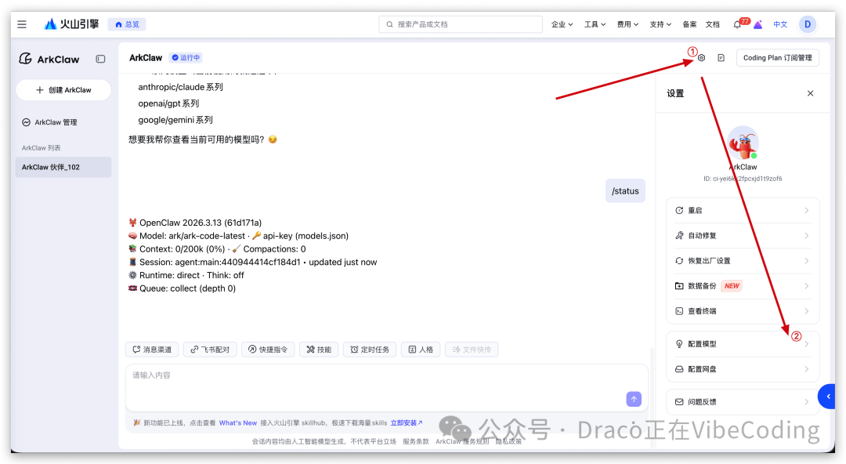The height and width of the screenshot is (464, 846).
Task: Click the 创建 ArkClaw button
Action: (63, 89)
